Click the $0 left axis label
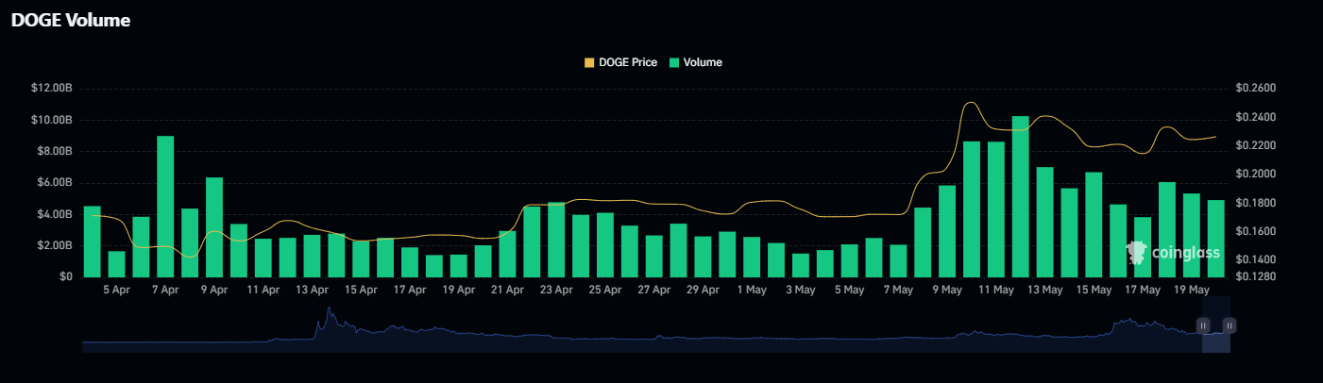This screenshot has width=1323, height=383. (67, 277)
